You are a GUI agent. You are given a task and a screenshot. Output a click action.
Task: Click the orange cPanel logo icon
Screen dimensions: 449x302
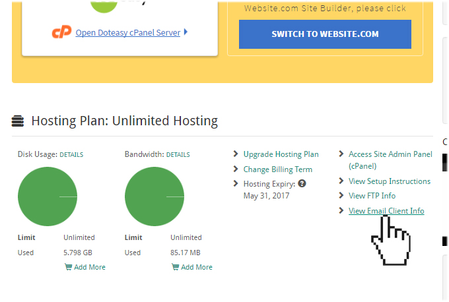tap(61, 32)
